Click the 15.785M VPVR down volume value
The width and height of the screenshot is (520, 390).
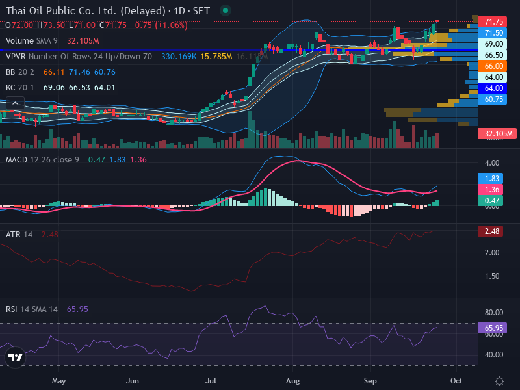(216, 57)
